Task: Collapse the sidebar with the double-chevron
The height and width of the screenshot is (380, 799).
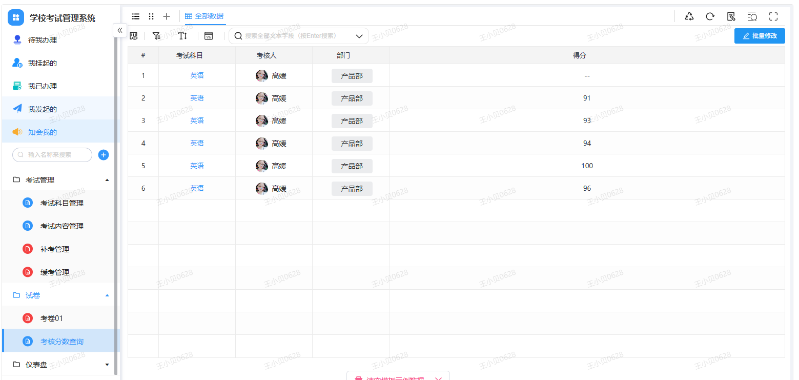Action: [x=120, y=30]
